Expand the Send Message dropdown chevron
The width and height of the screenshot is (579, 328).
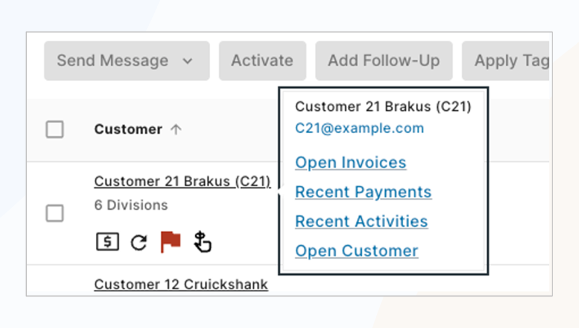click(188, 61)
